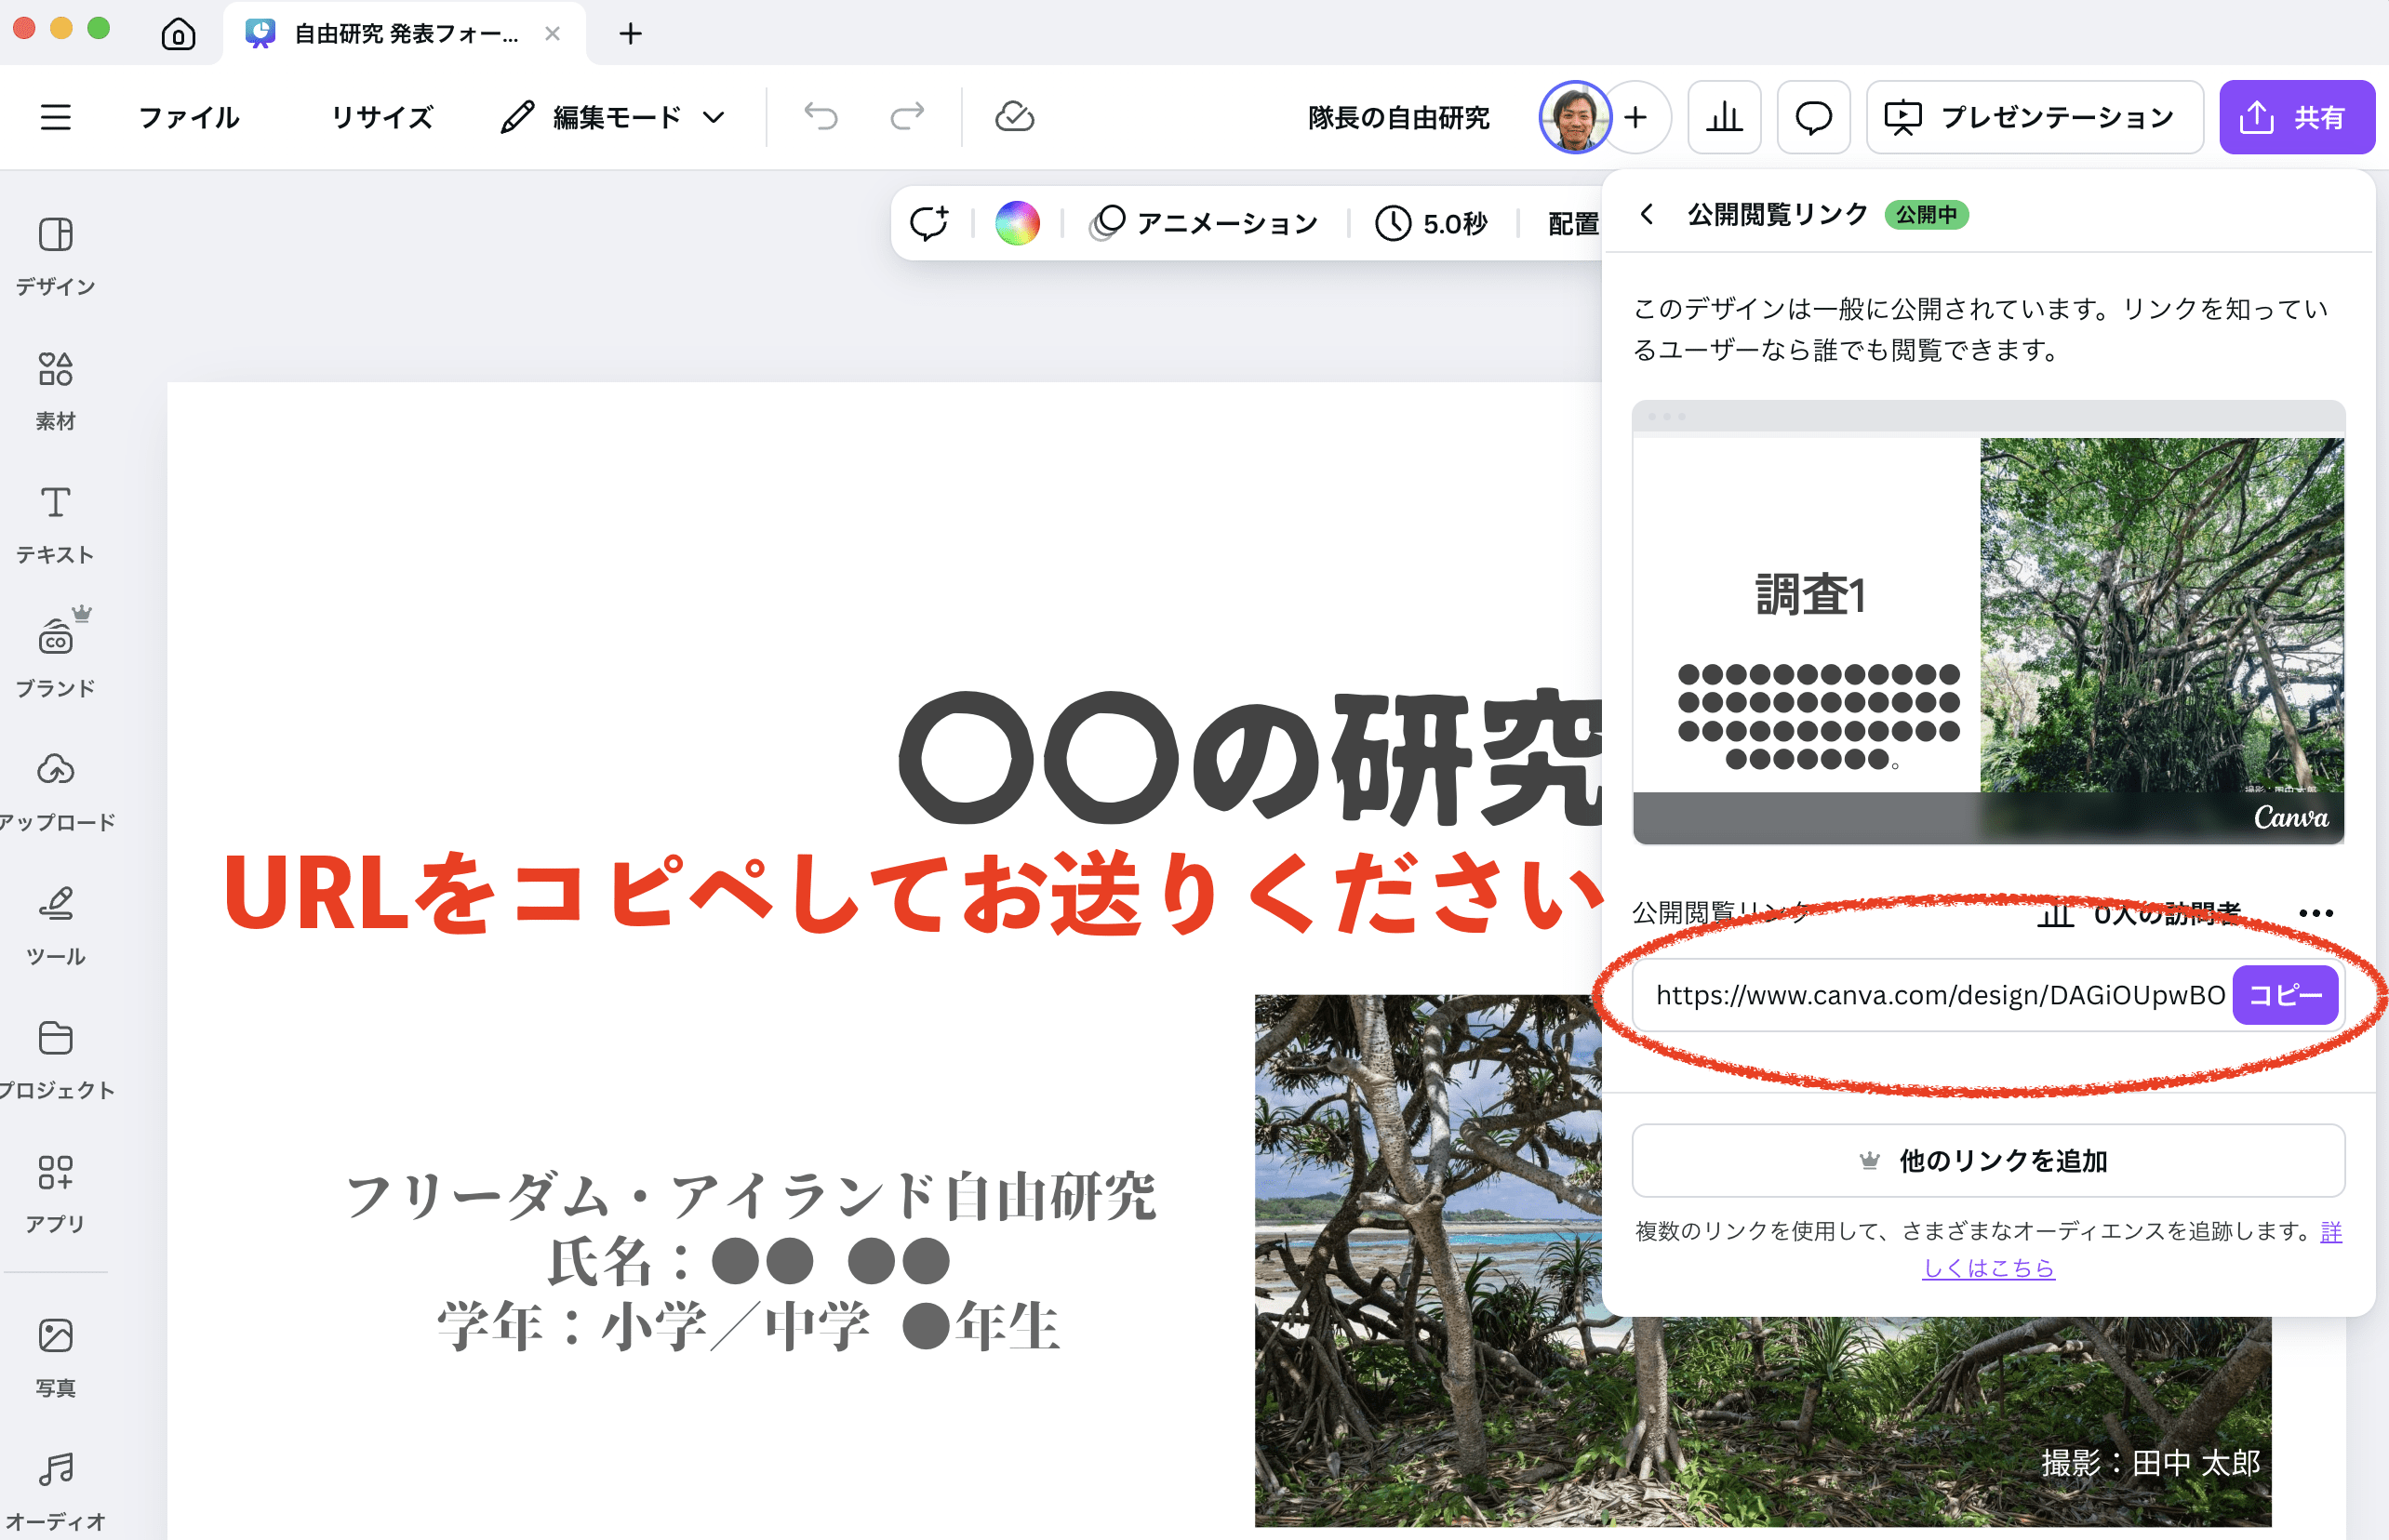Open the user profile avatar
The width and height of the screenshot is (2389, 1540).
[x=1575, y=117]
